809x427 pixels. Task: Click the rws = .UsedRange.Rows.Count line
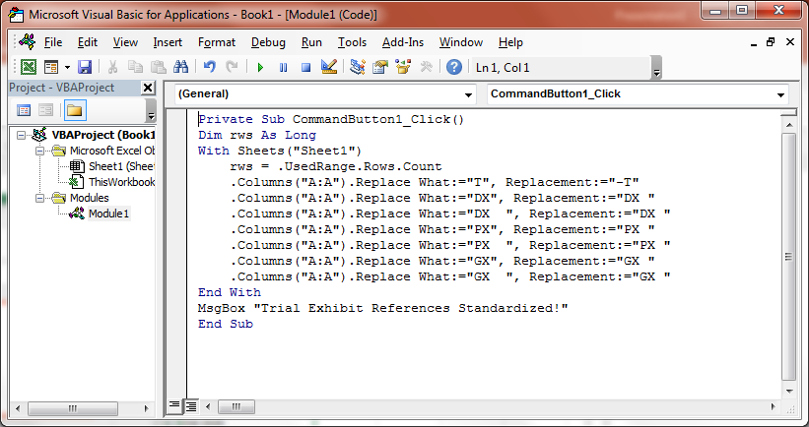pyautogui.click(x=336, y=166)
